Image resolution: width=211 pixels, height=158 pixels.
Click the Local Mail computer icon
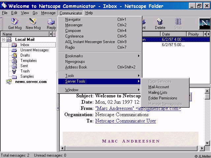(x=9, y=39)
